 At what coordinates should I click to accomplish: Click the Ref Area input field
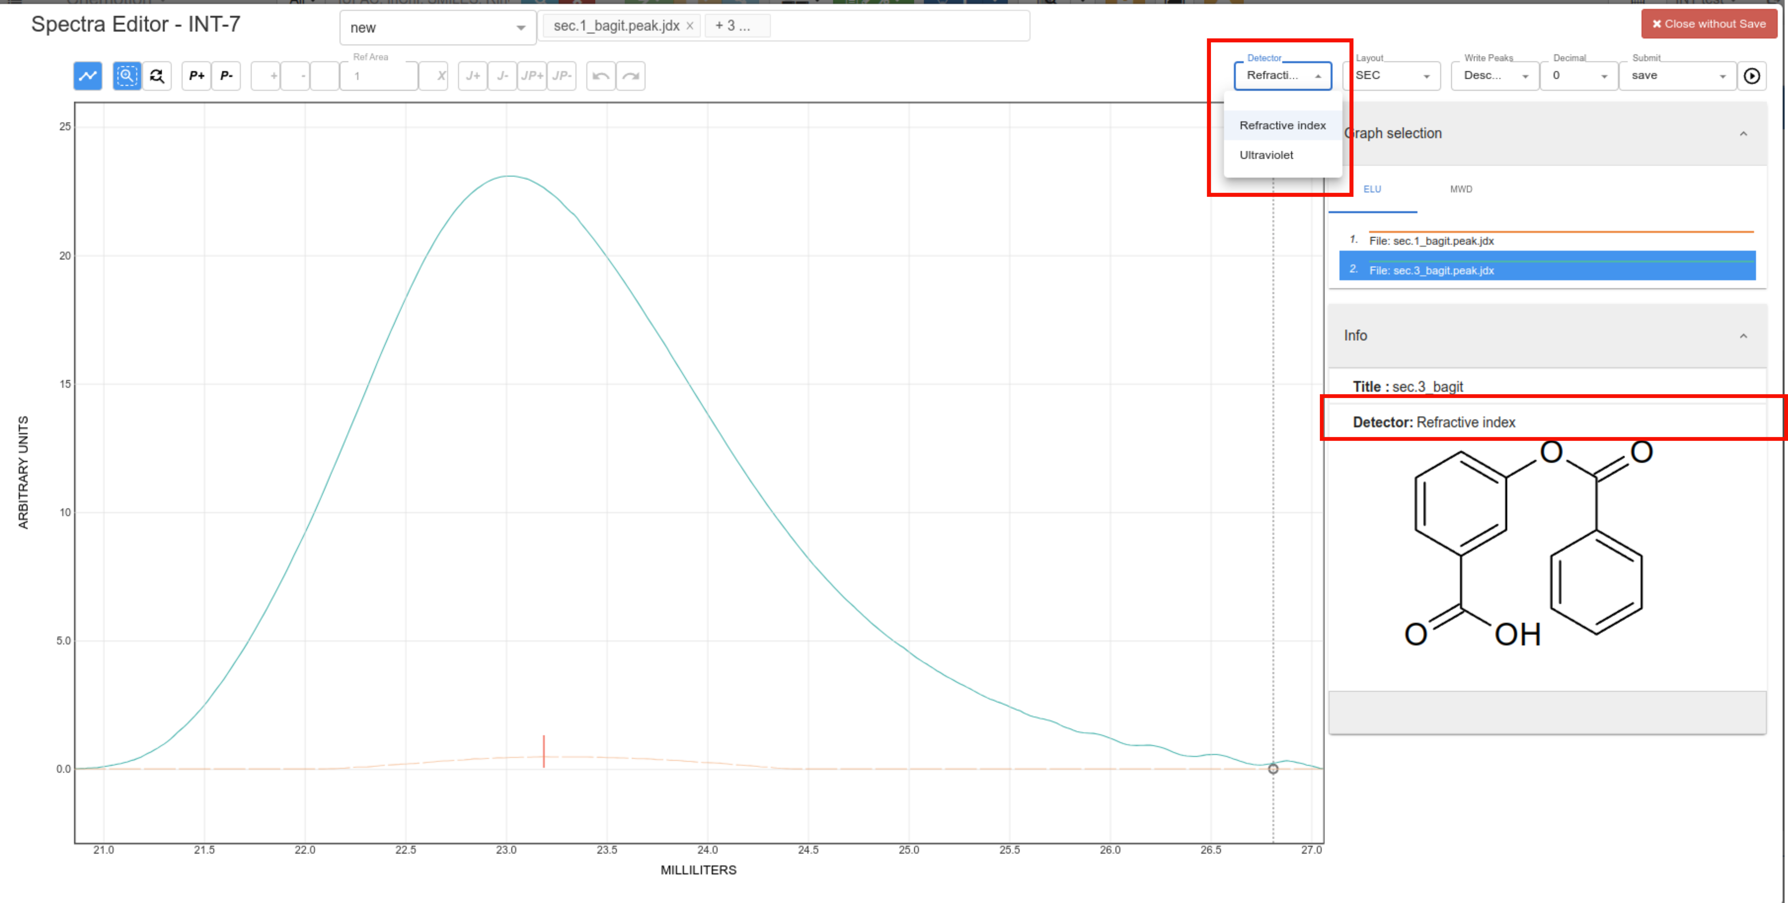tap(378, 76)
